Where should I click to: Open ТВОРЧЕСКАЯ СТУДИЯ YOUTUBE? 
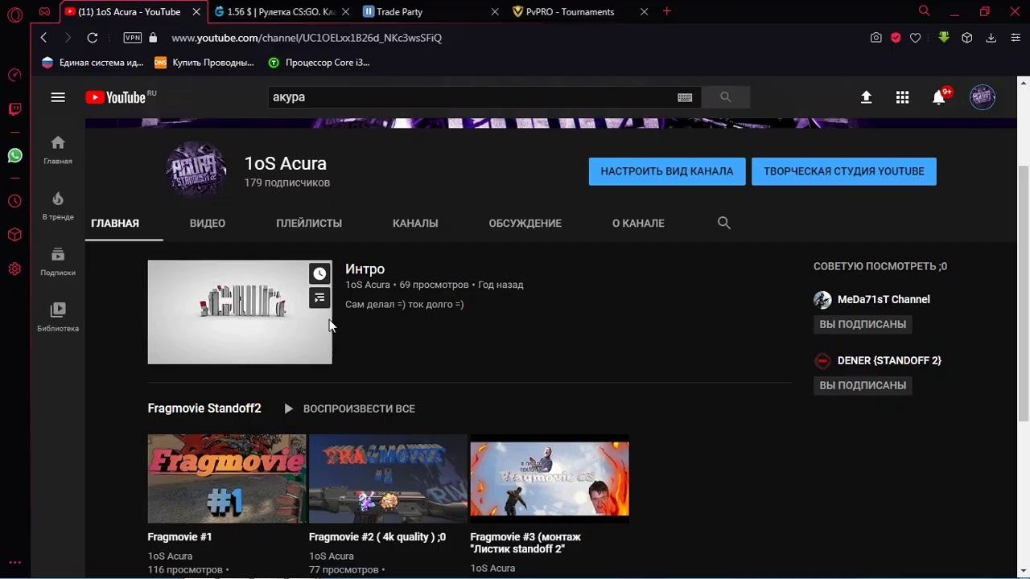click(844, 171)
